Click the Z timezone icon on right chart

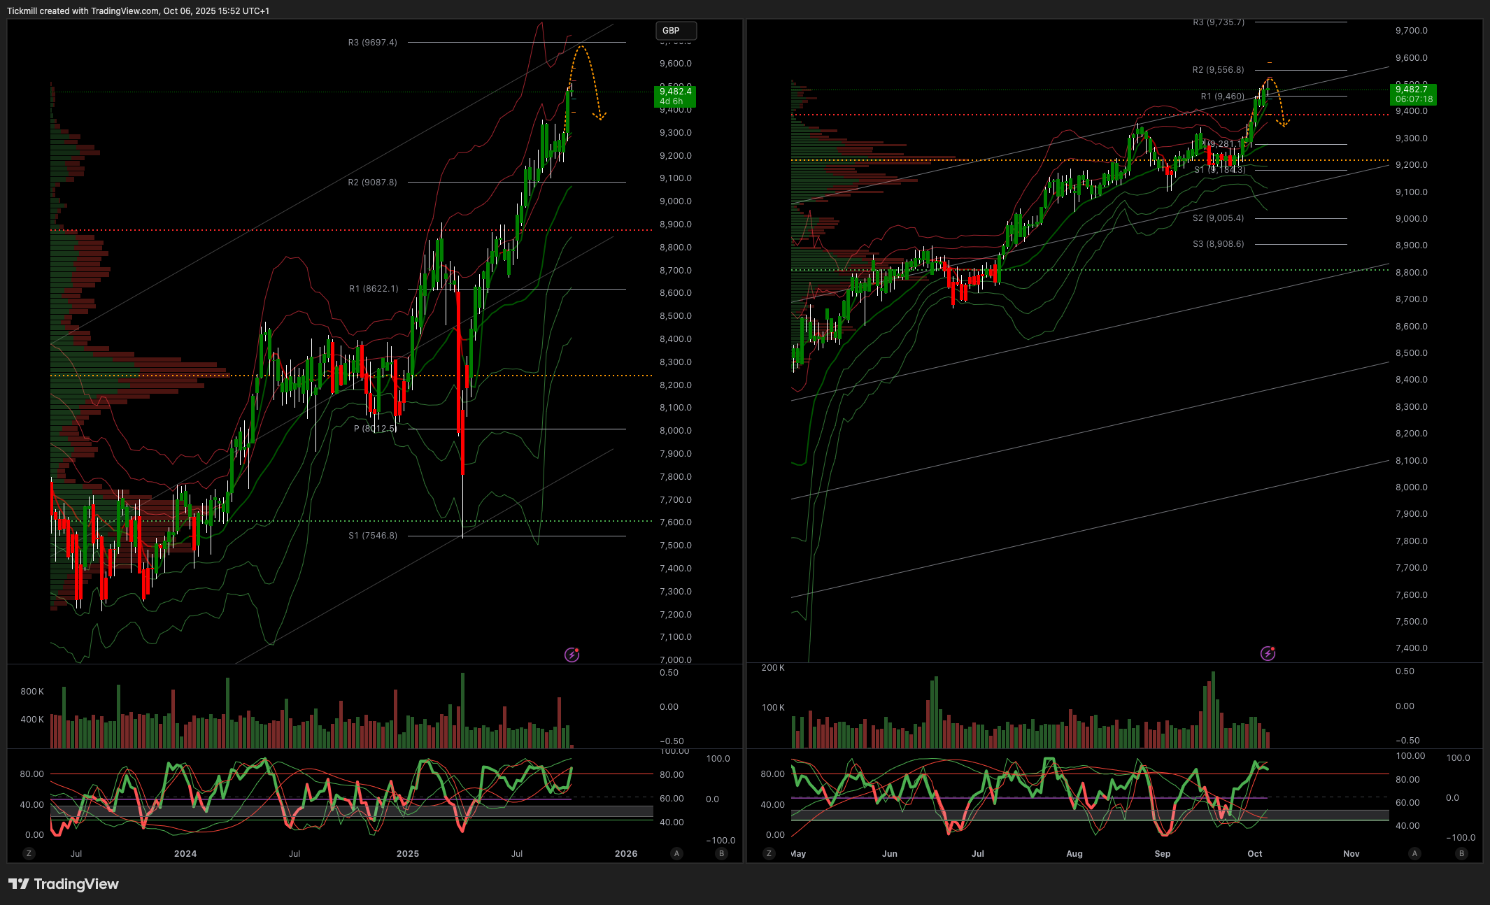(769, 853)
